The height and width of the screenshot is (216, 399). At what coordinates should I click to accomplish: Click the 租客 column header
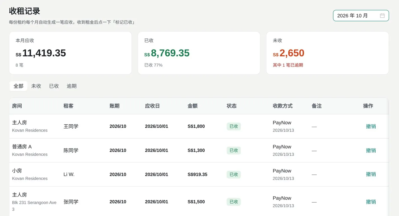(x=68, y=106)
